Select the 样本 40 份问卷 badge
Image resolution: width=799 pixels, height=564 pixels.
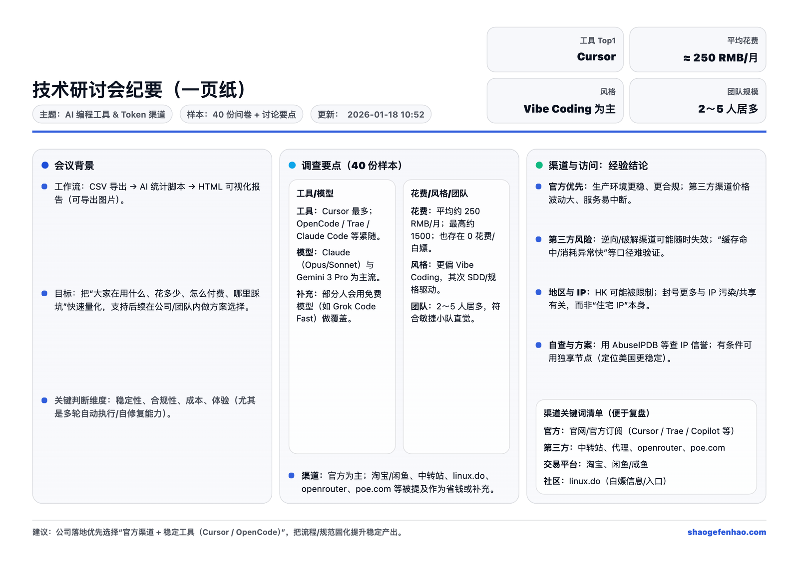[x=241, y=114]
